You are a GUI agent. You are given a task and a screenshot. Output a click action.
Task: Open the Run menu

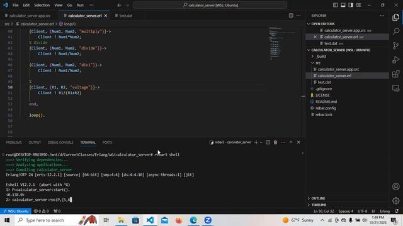pyautogui.click(x=80, y=5)
